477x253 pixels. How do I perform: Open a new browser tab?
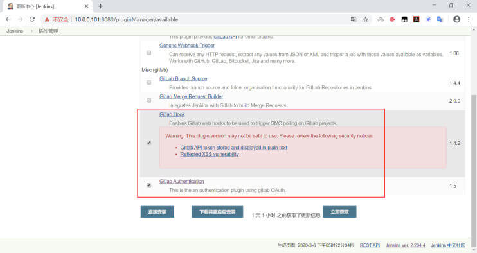[x=100, y=6]
